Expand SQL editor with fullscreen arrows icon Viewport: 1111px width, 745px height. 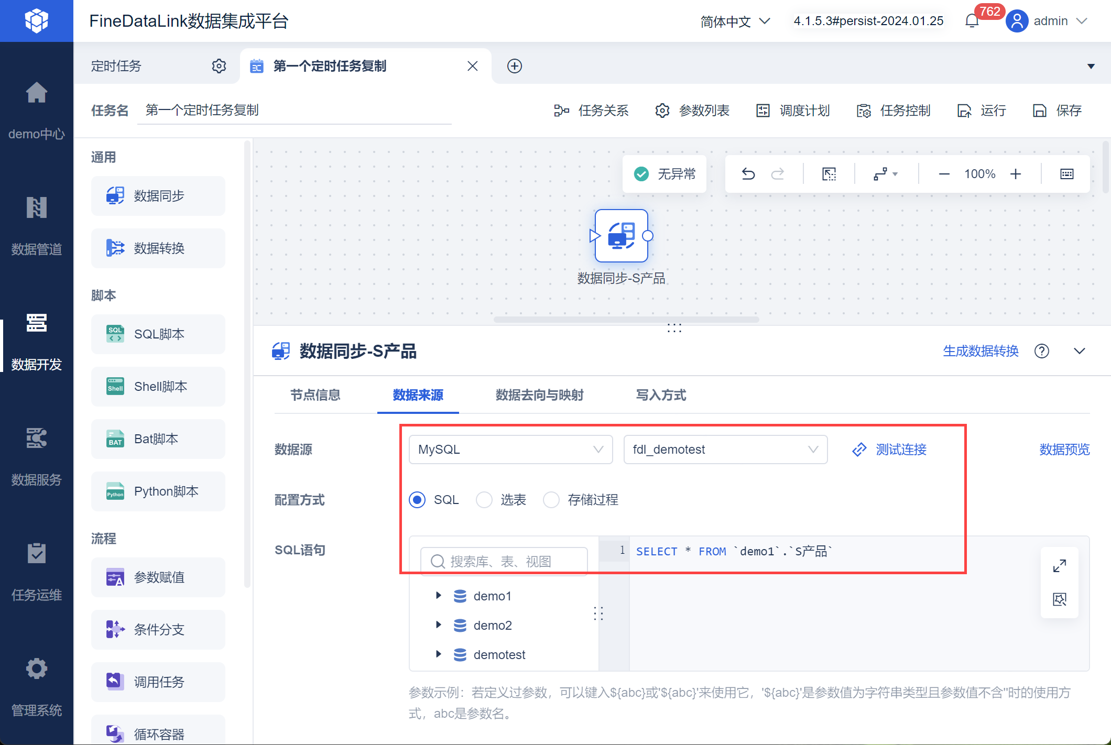tap(1059, 566)
